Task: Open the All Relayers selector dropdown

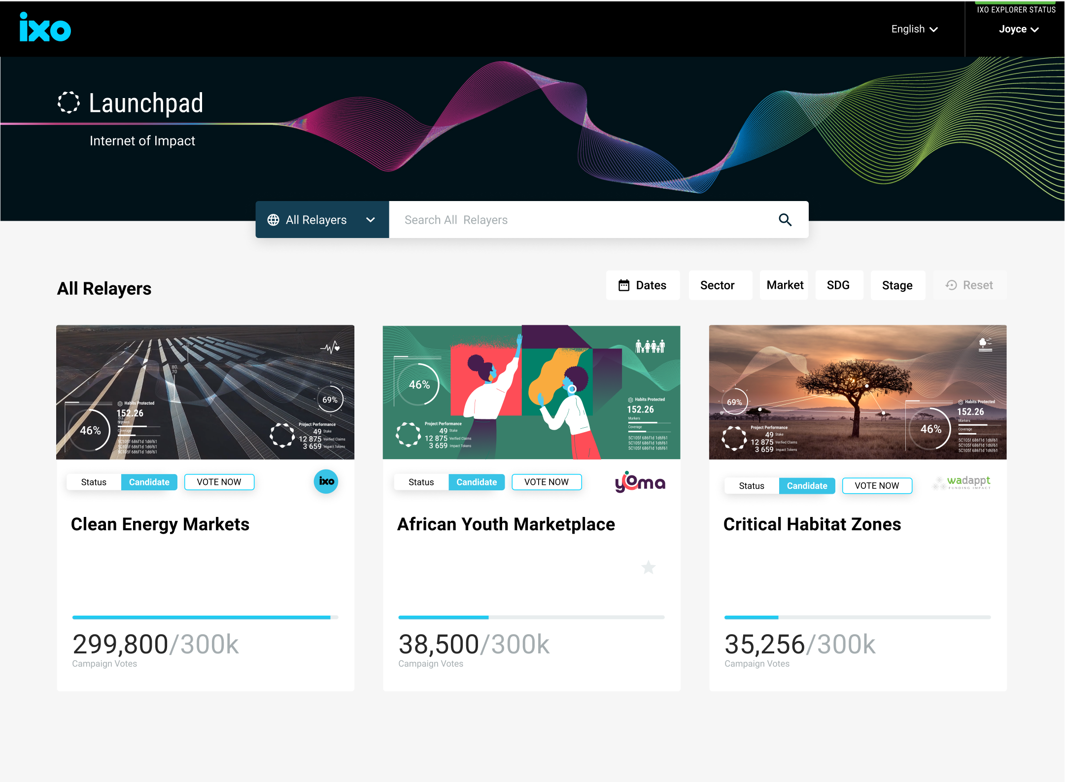Action: (x=322, y=220)
